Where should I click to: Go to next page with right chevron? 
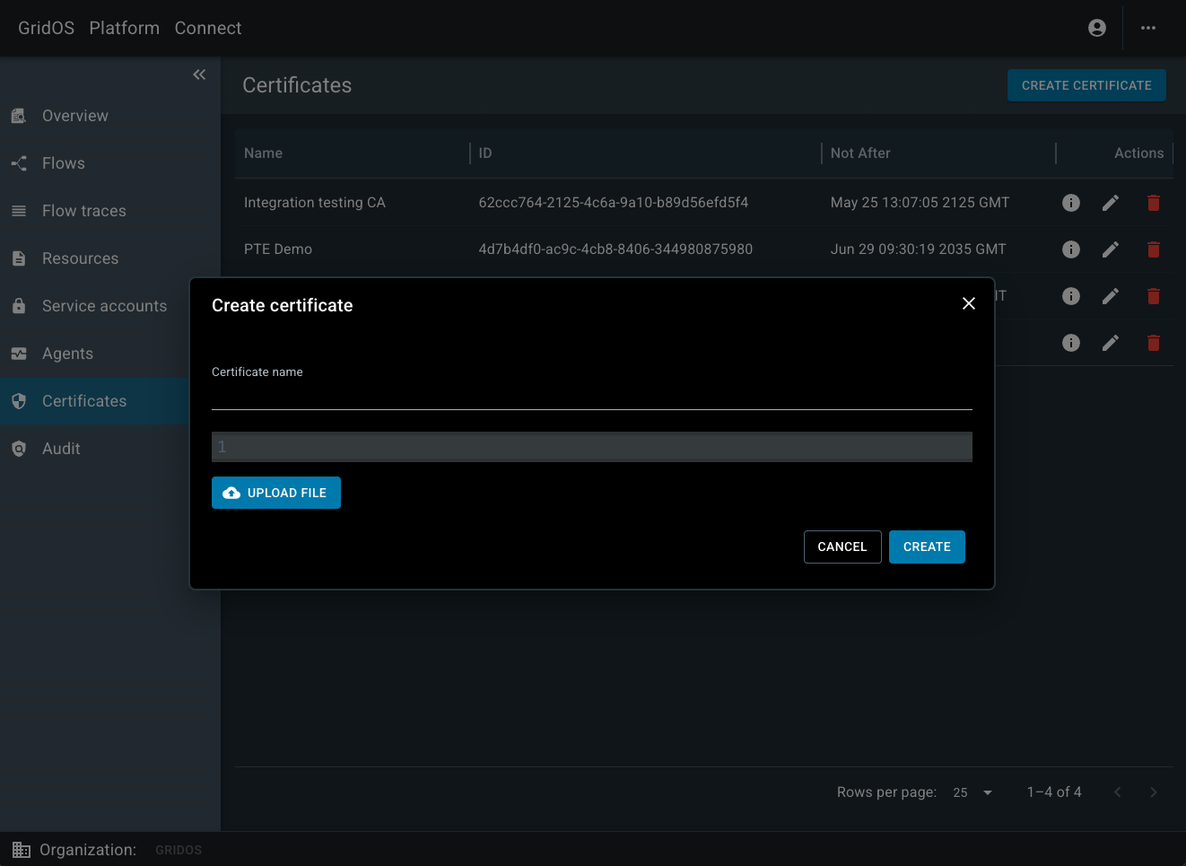click(x=1154, y=792)
